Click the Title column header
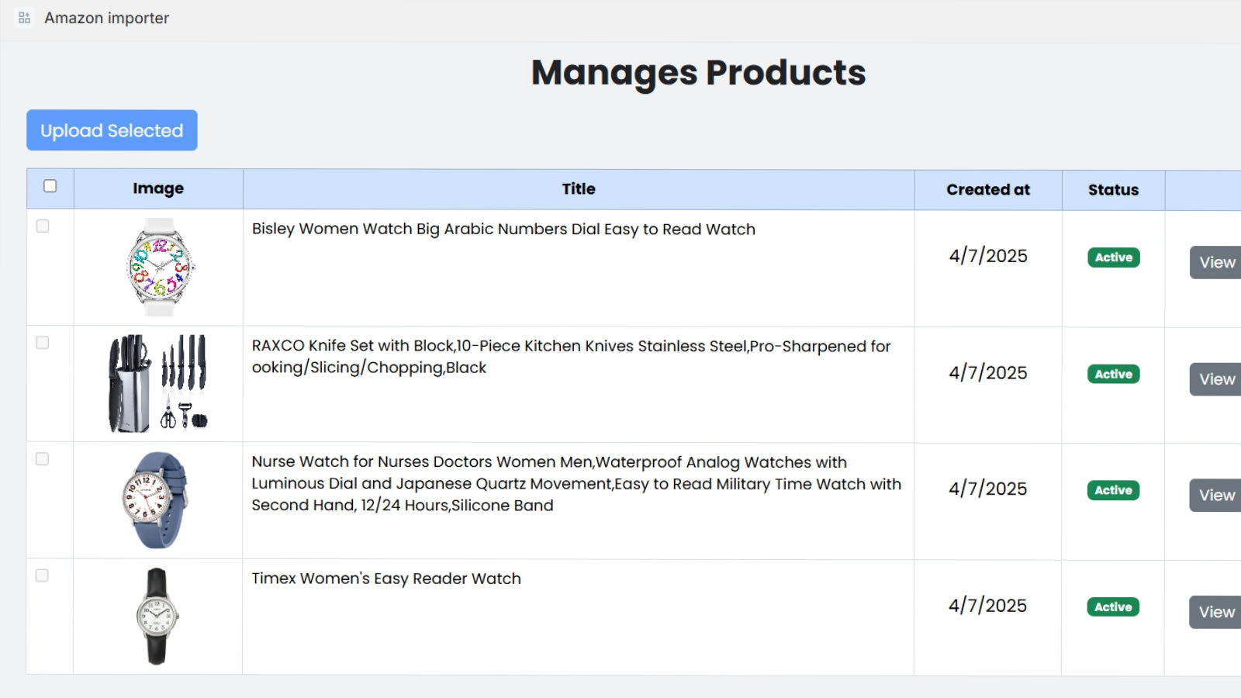 coord(579,189)
